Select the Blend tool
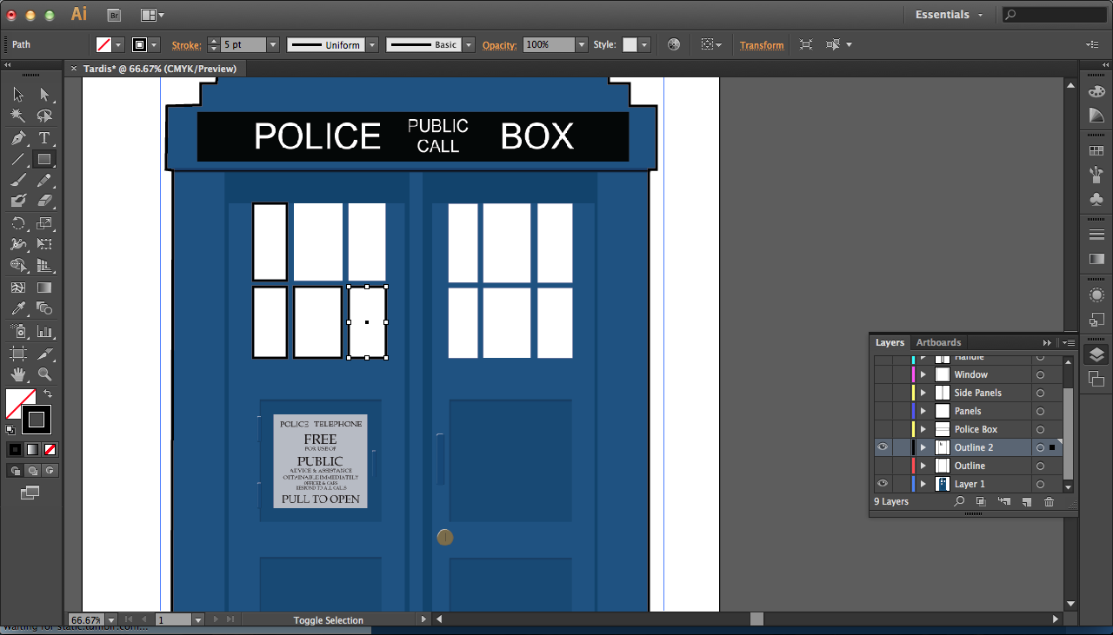The image size is (1113, 635). 45,308
